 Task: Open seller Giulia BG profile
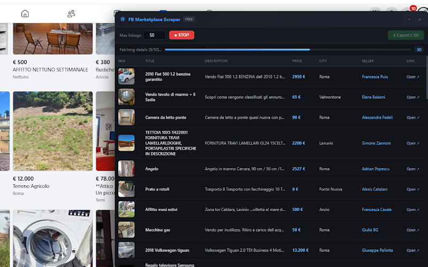point(370,230)
